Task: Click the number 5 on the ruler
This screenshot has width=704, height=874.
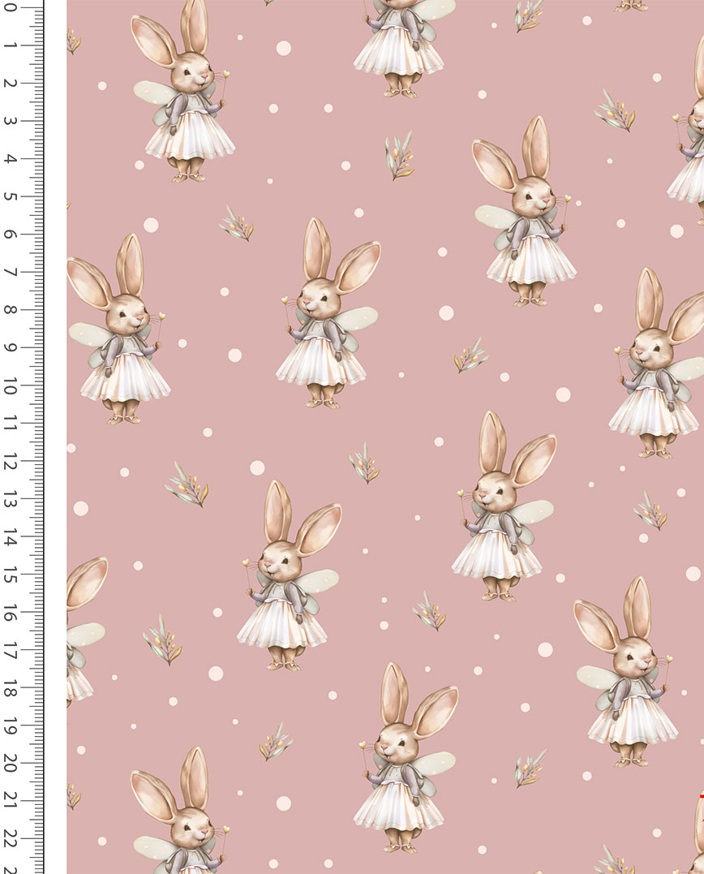Action: (x=10, y=196)
